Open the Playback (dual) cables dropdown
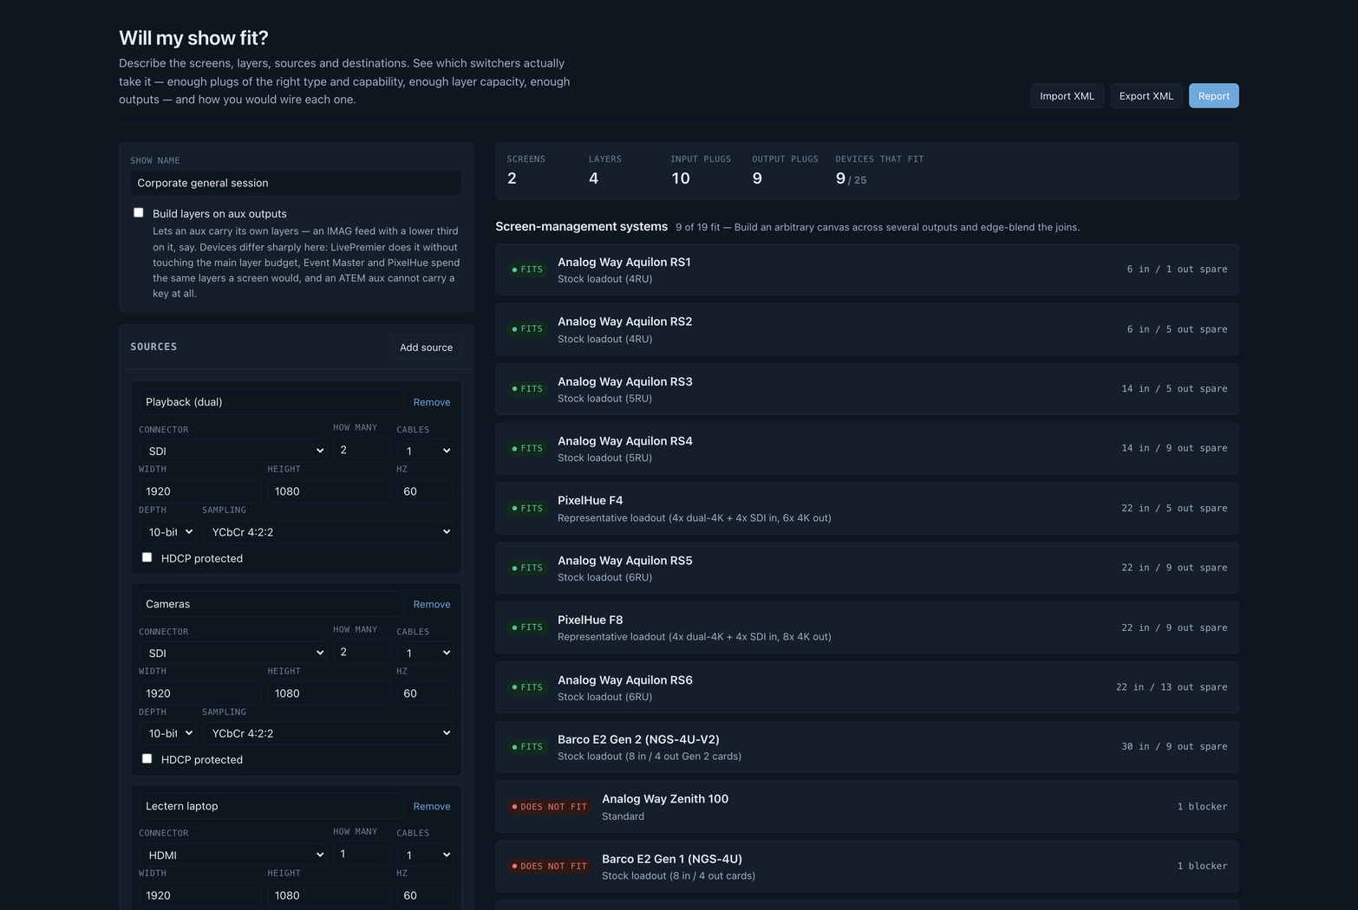Viewport: 1358px width, 910px height. (425, 451)
